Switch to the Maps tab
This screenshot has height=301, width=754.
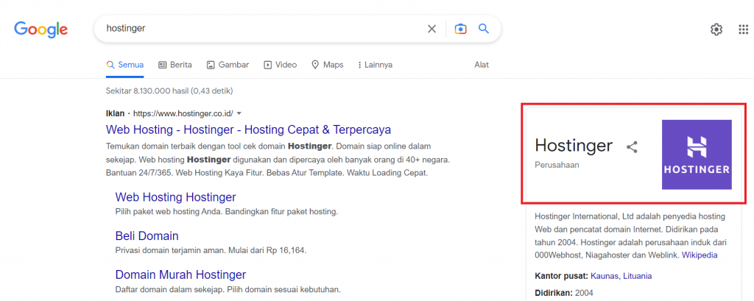point(328,65)
